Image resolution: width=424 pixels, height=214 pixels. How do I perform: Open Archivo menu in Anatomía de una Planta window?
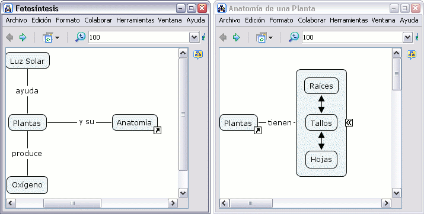[x=230, y=20]
